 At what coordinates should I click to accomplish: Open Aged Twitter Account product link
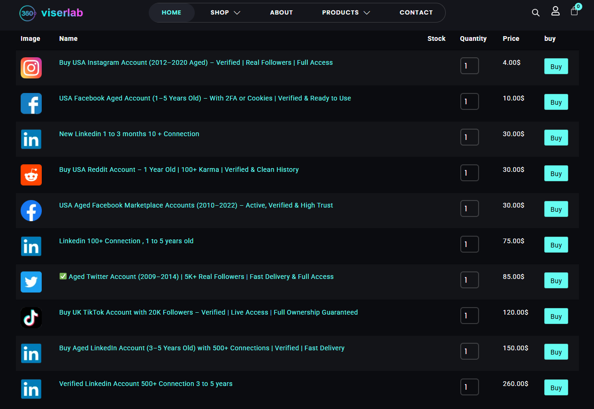(197, 277)
